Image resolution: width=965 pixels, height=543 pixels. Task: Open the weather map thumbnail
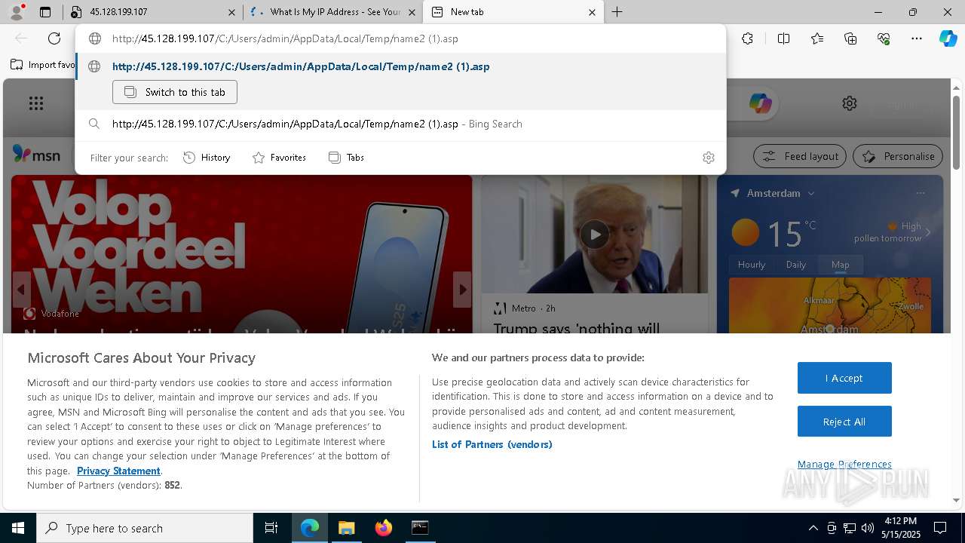coord(830,305)
